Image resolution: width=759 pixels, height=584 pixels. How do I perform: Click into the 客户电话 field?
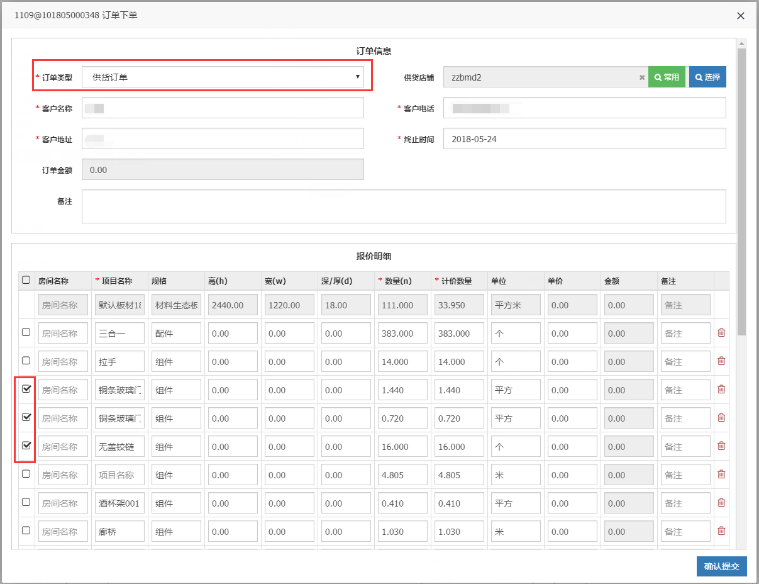pos(585,108)
